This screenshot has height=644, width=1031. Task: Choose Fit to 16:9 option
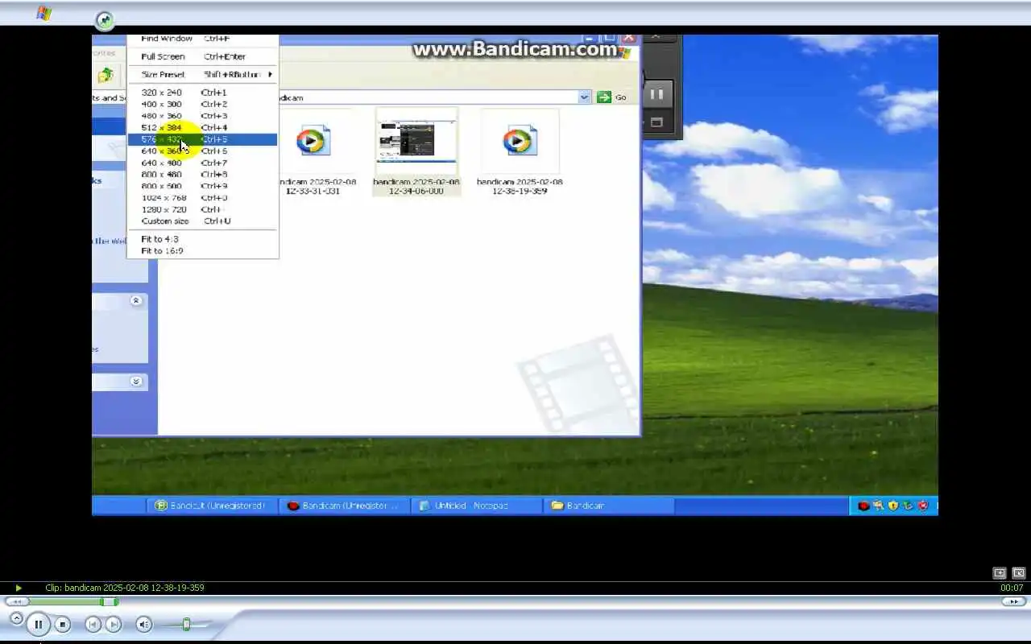pos(202,250)
